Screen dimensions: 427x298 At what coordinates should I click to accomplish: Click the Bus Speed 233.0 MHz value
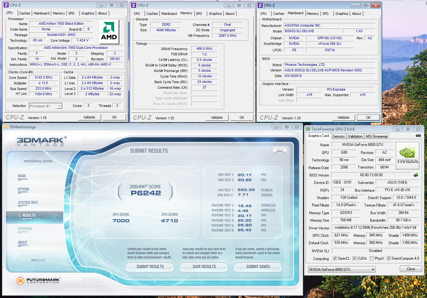pos(43,88)
